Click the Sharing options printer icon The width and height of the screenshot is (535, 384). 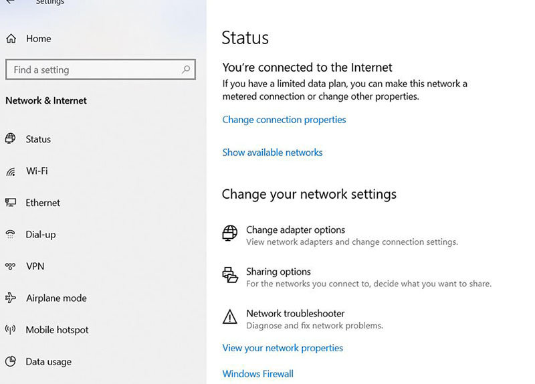(x=230, y=275)
